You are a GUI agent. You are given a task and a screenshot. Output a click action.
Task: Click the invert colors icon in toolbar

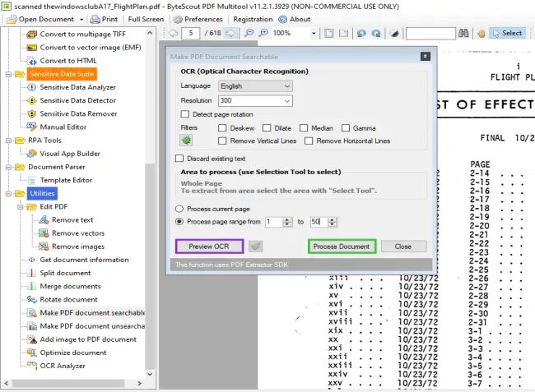(394, 33)
